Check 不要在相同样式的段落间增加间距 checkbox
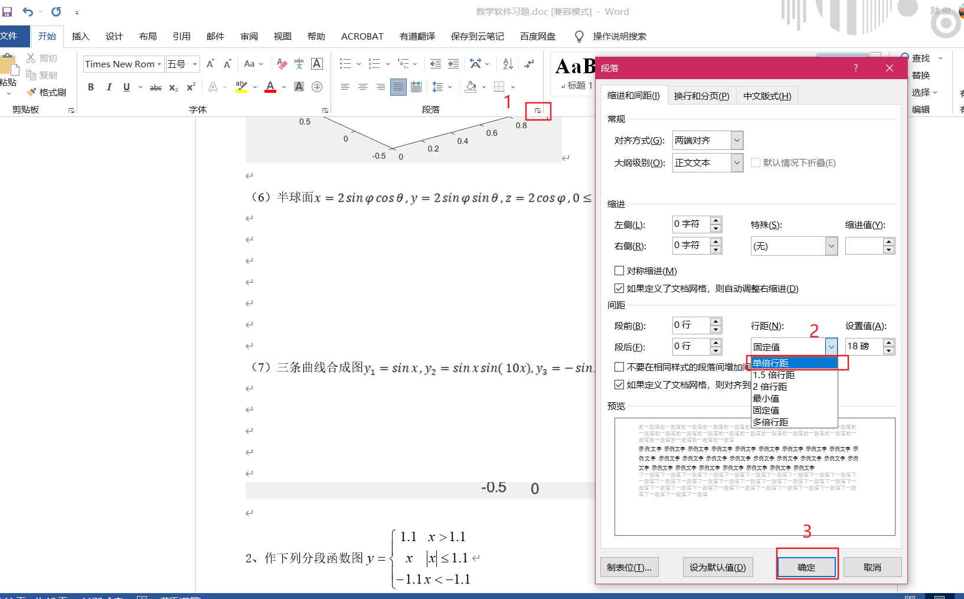Viewport: 964px width, 599px height. pyautogui.click(x=619, y=367)
